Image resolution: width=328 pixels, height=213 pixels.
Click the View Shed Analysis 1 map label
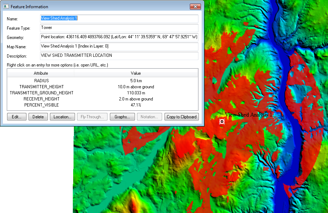point(249,115)
